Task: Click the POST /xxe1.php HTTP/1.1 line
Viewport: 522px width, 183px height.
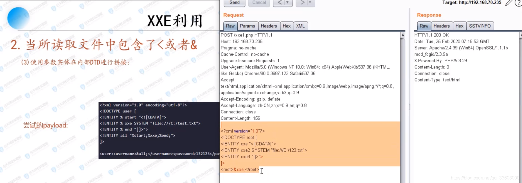Action: (x=246, y=35)
